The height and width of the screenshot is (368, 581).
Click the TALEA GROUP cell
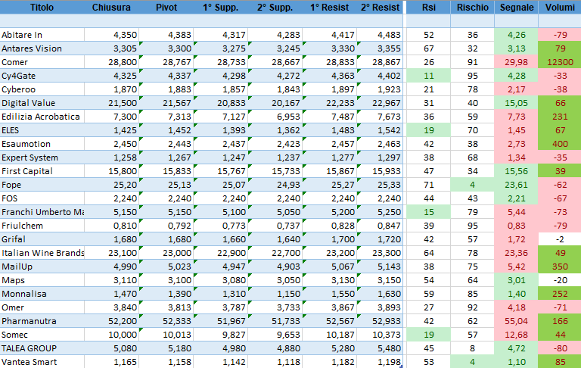pos(42,348)
